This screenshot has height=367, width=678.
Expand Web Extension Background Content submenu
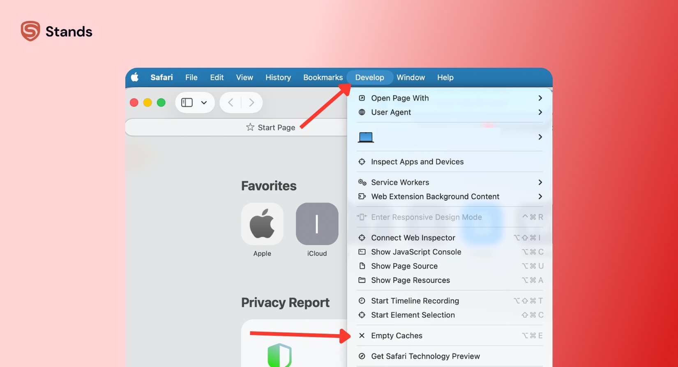point(450,197)
